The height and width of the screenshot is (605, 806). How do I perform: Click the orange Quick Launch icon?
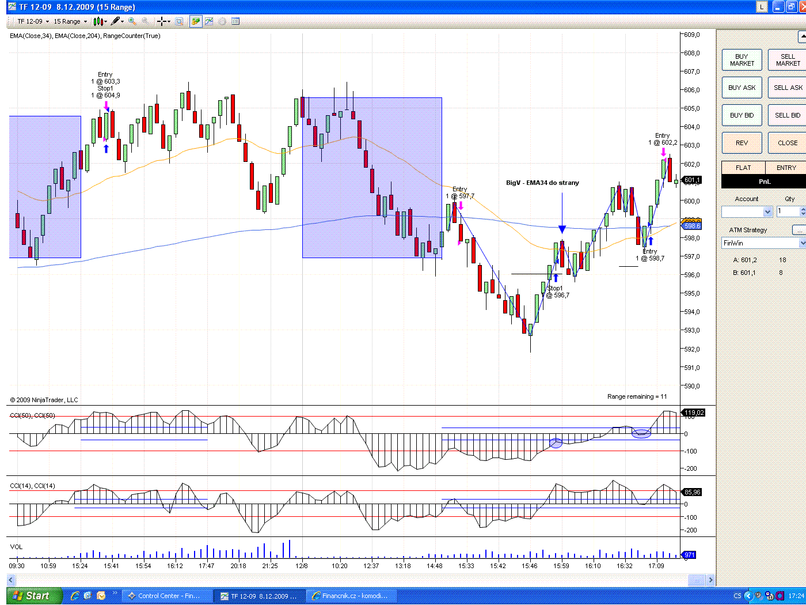[101, 596]
